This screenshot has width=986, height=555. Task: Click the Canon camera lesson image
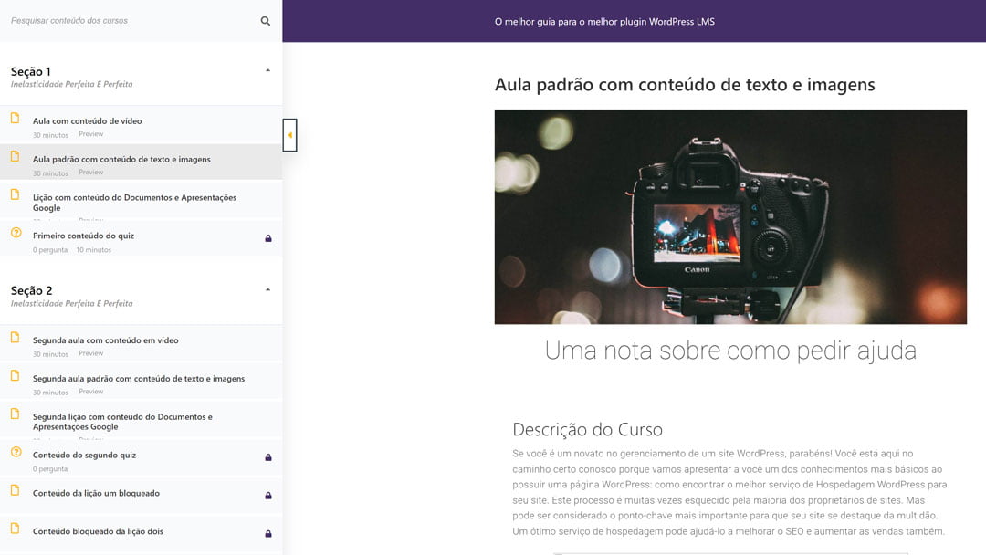730,216
